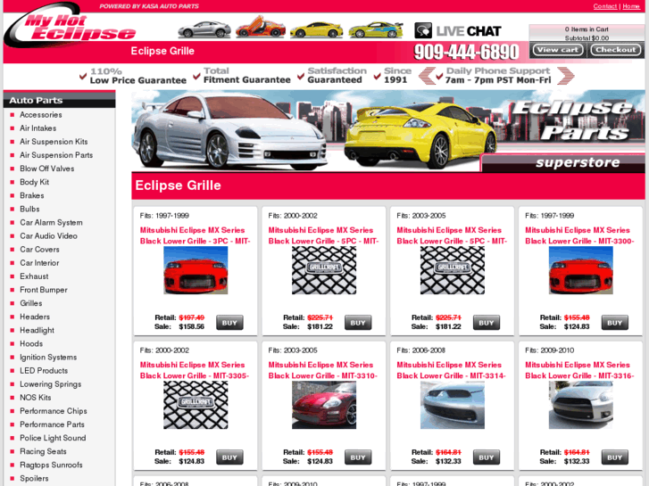
Task: Select Car Alarm System link
Action: [51, 223]
